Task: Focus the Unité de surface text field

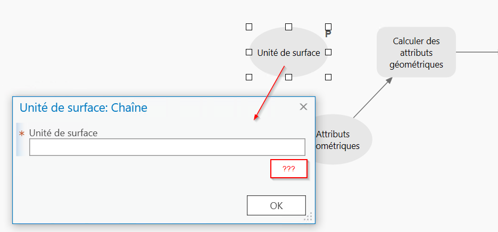Action: click(x=167, y=147)
